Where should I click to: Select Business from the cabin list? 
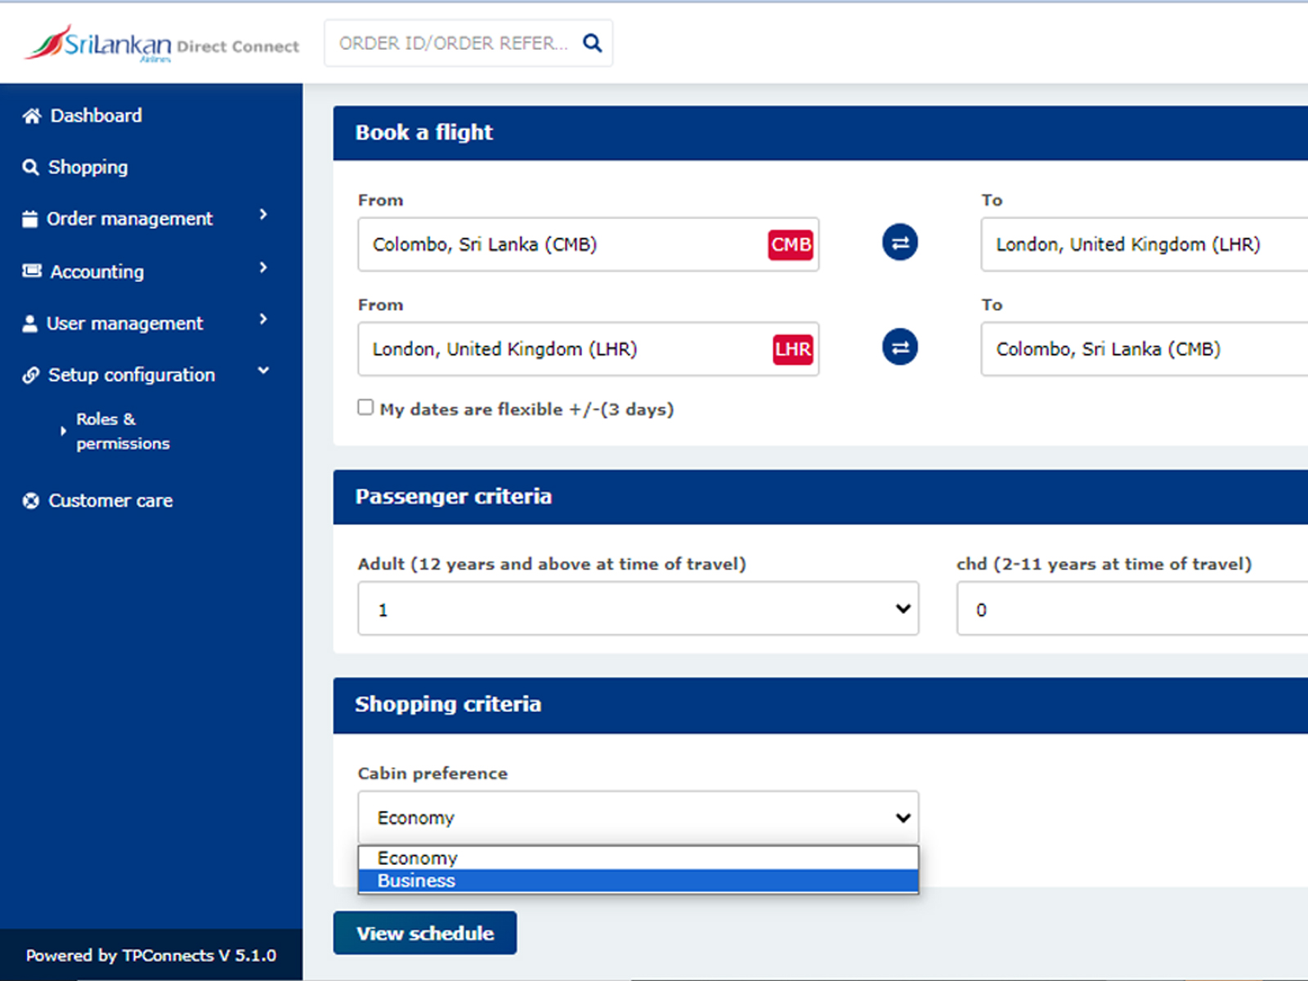pyautogui.click(x=638, y=880)
